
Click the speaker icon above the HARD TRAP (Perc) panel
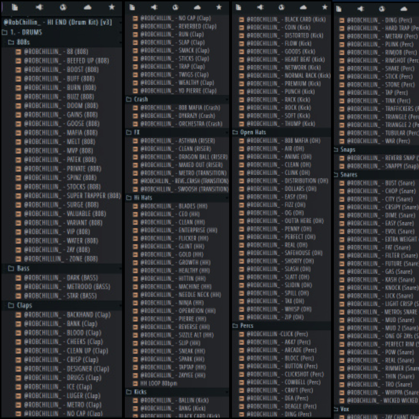[x=361, y=9]
